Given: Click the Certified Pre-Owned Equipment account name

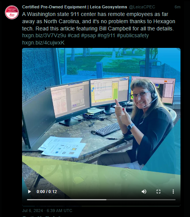Looking at the screenshot, I should point(74,7).
